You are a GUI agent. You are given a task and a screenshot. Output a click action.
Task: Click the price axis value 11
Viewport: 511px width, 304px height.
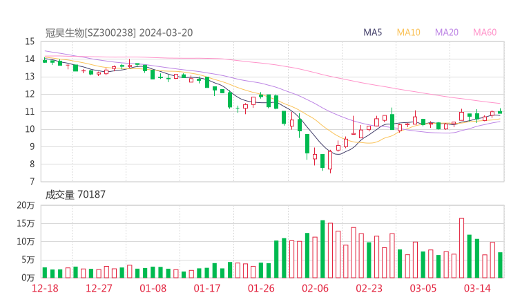[30, 111]
